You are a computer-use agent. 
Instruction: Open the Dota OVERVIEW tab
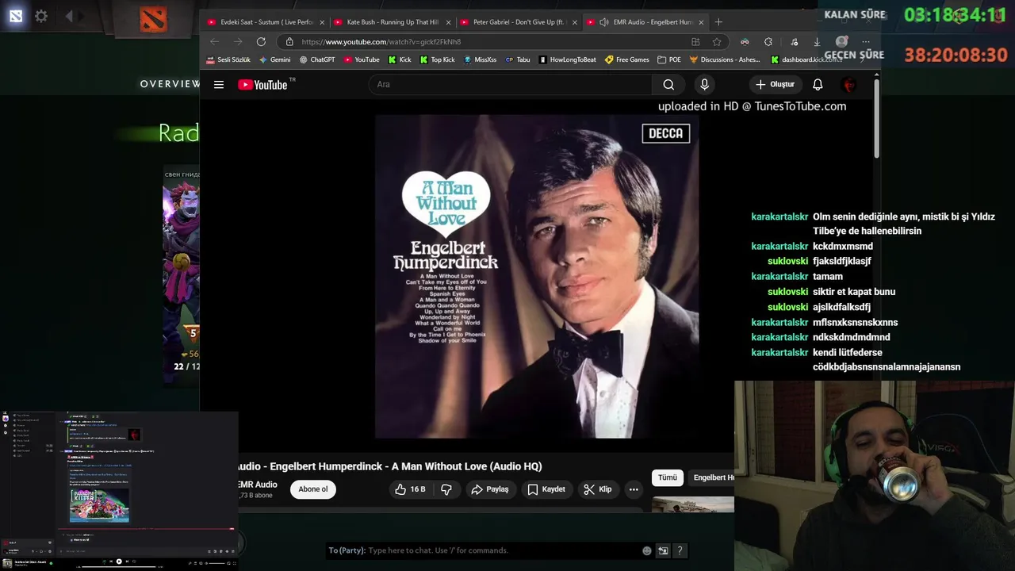(170, 84)
